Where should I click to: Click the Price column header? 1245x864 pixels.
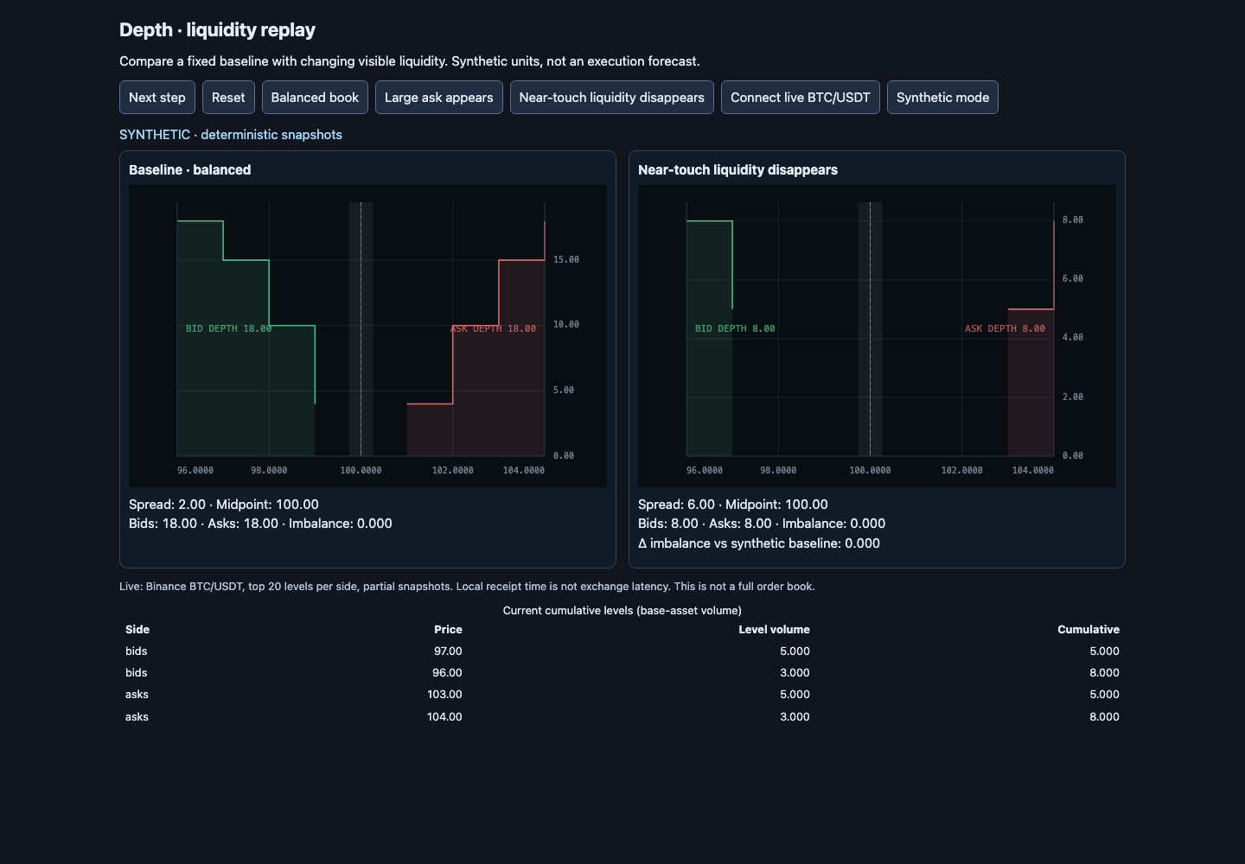tap(448, 630)
